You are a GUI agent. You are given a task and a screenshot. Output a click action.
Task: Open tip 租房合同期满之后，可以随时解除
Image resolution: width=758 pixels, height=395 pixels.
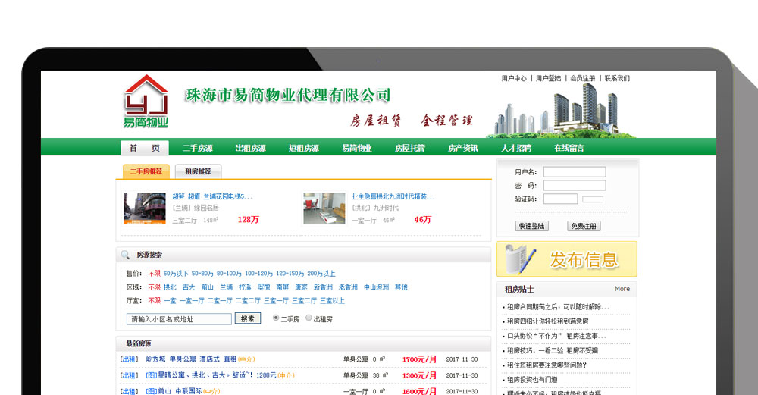click(557, 307)
